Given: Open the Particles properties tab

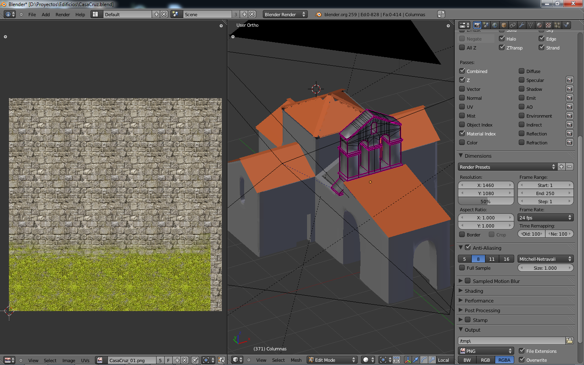Looking at the screenshot, I should coord(557,25).
